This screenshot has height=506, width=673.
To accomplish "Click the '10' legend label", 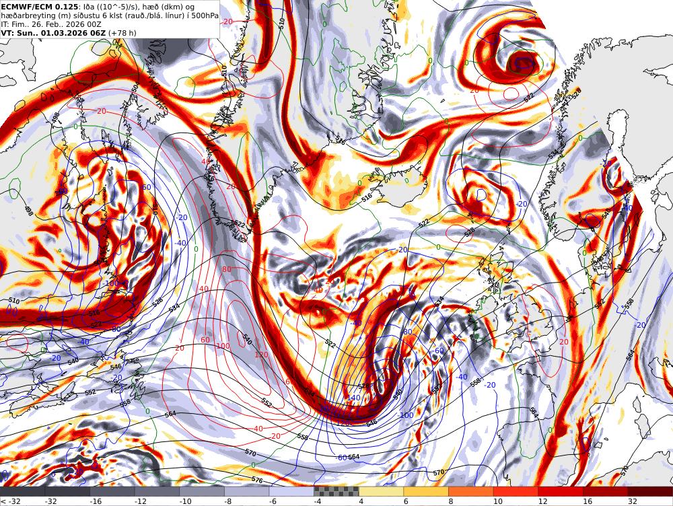I will [x=498, y=501].
